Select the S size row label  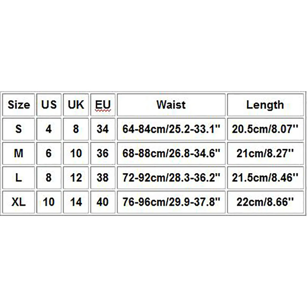[x=19, y=129]
